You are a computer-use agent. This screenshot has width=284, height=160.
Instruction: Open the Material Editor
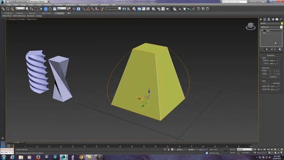pos(154,9)
